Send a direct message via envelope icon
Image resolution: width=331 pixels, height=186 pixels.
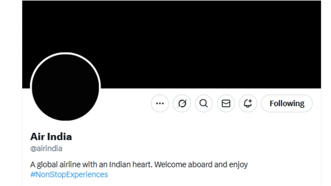coord(226,104)
